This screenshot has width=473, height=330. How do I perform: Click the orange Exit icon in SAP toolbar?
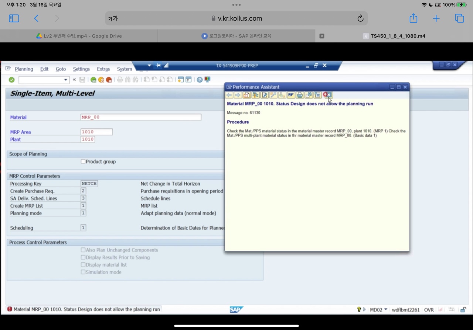tap(101, 80)
